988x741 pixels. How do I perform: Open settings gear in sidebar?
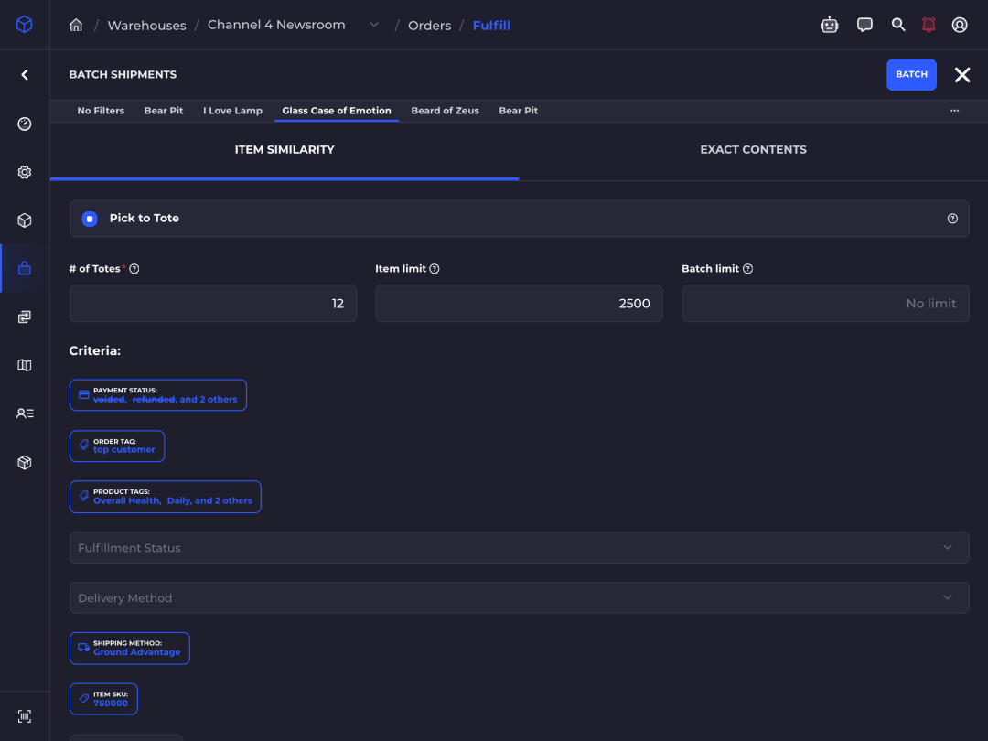(x=25, y=172)
